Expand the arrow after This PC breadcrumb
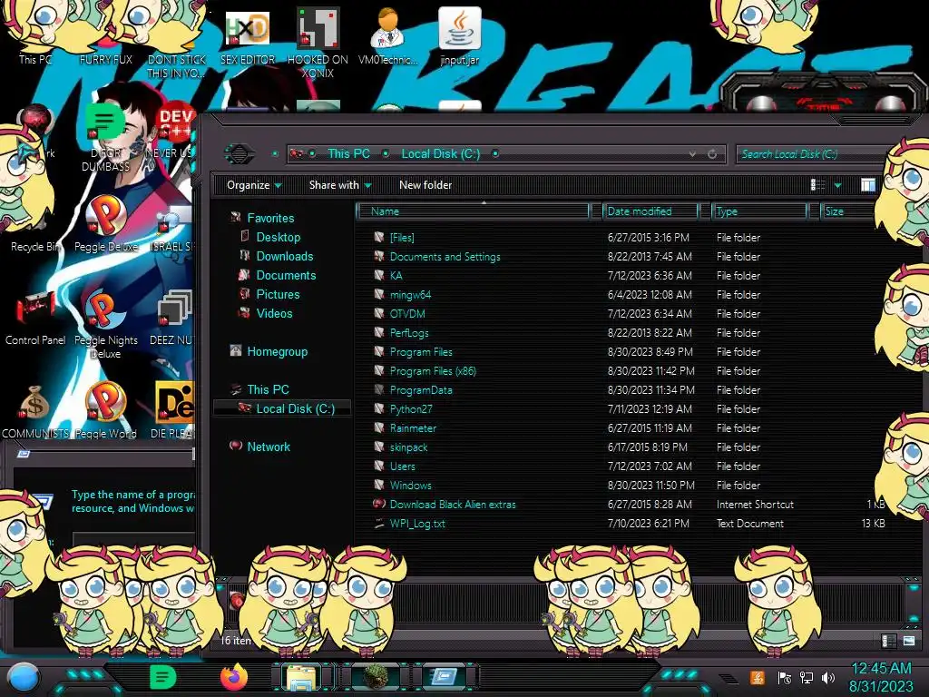 point(386,153)
